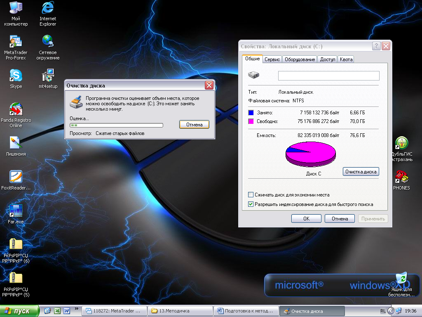The width and height of the screenshot is (422, 317).
Task: Click the help question mark button in Properties
Action: (376, 46)
